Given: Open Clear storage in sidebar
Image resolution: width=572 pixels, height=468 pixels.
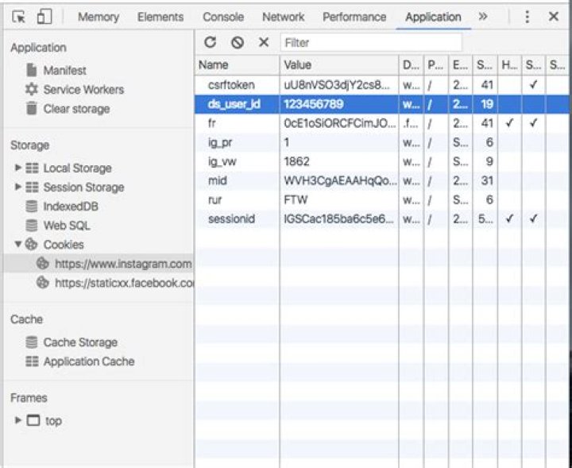Looking at the screenshot, I should pos(76,109).
